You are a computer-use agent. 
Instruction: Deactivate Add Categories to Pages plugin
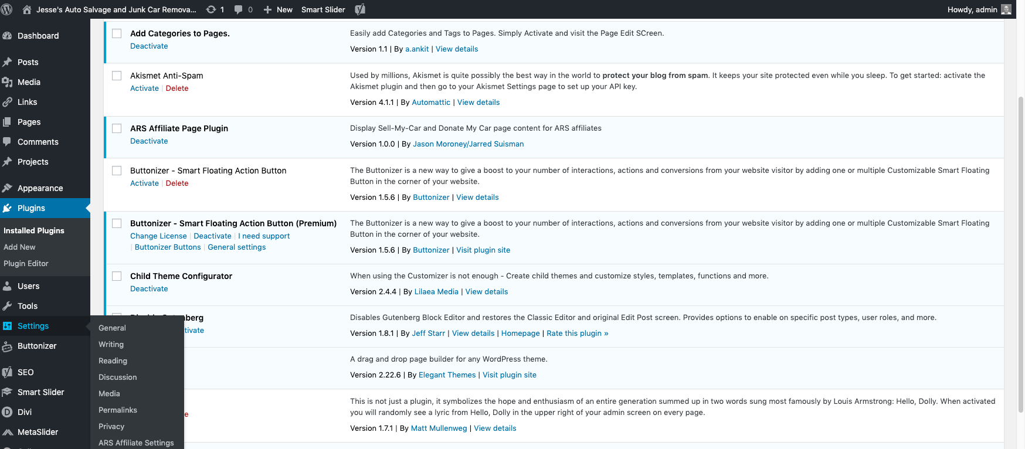pos(149,46)
